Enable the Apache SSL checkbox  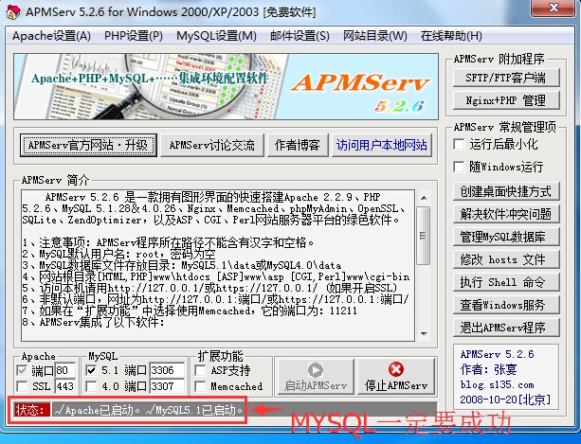click(x=22, y=386)
